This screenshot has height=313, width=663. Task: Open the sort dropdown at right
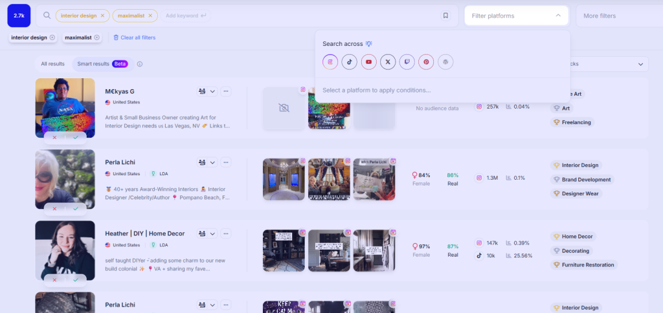641,64
